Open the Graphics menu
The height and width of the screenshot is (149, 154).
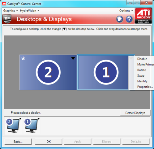(x=11, y=11)
